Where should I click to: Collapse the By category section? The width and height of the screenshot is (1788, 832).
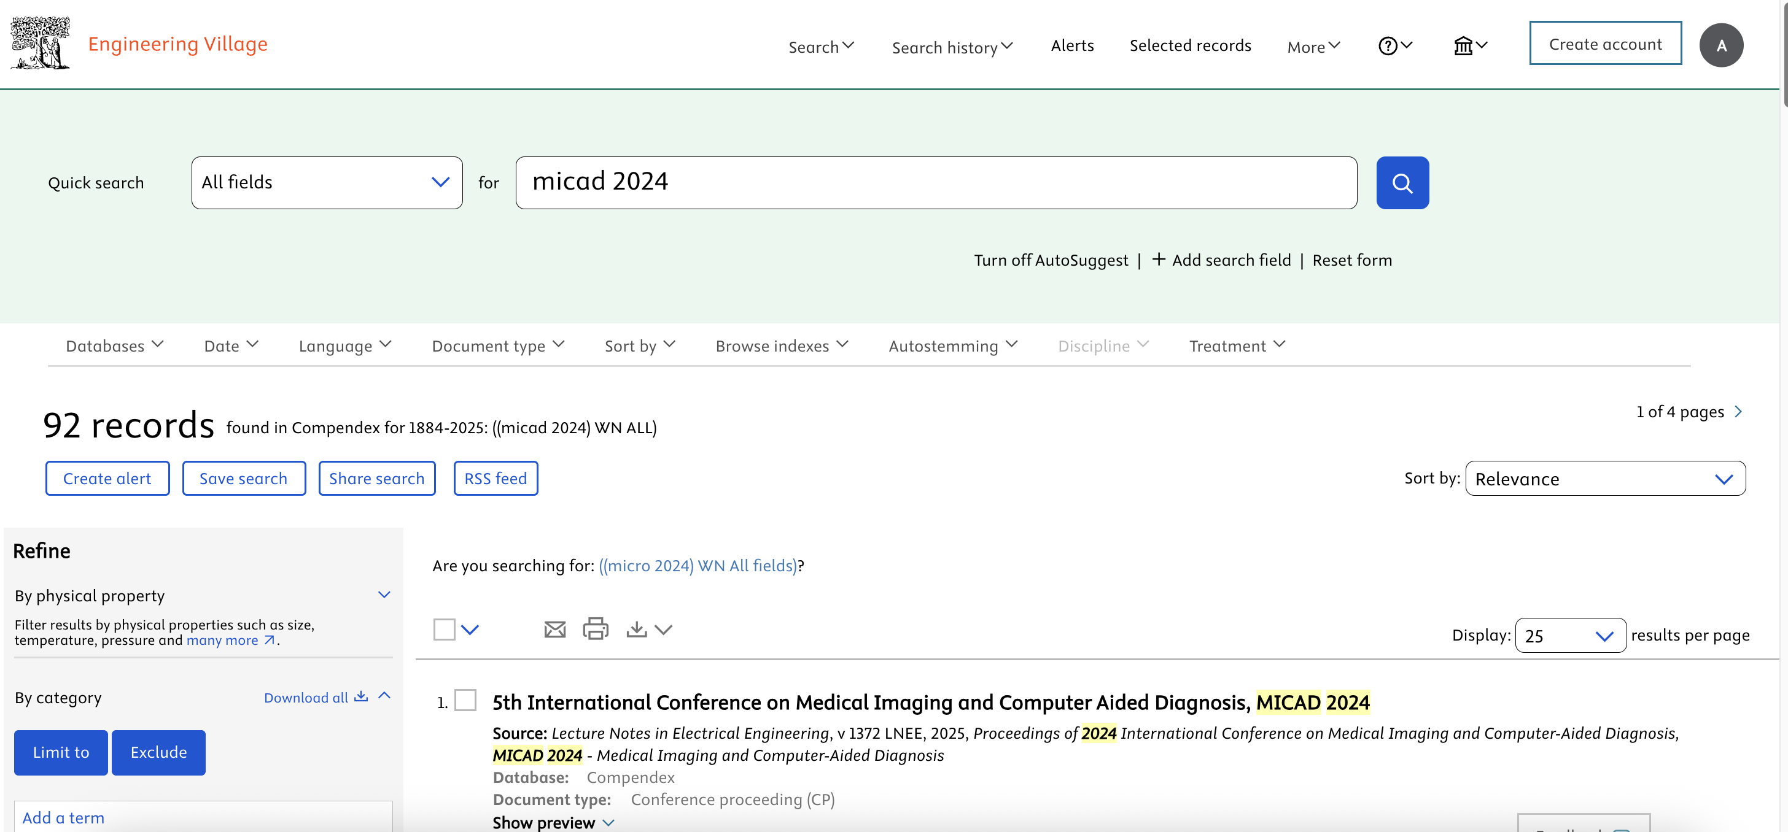384,695
